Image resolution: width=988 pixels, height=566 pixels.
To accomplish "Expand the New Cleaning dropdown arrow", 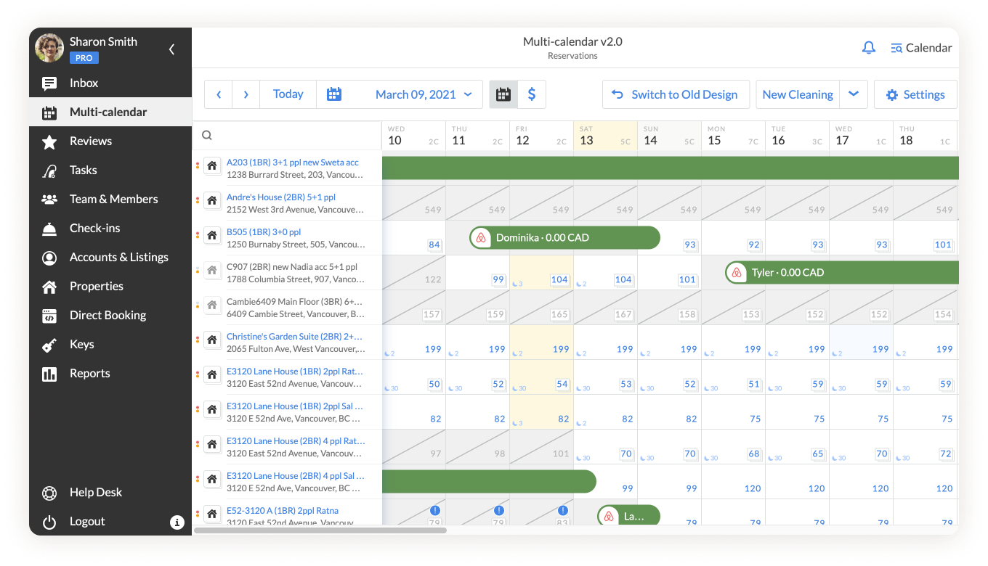I will 854,94.
